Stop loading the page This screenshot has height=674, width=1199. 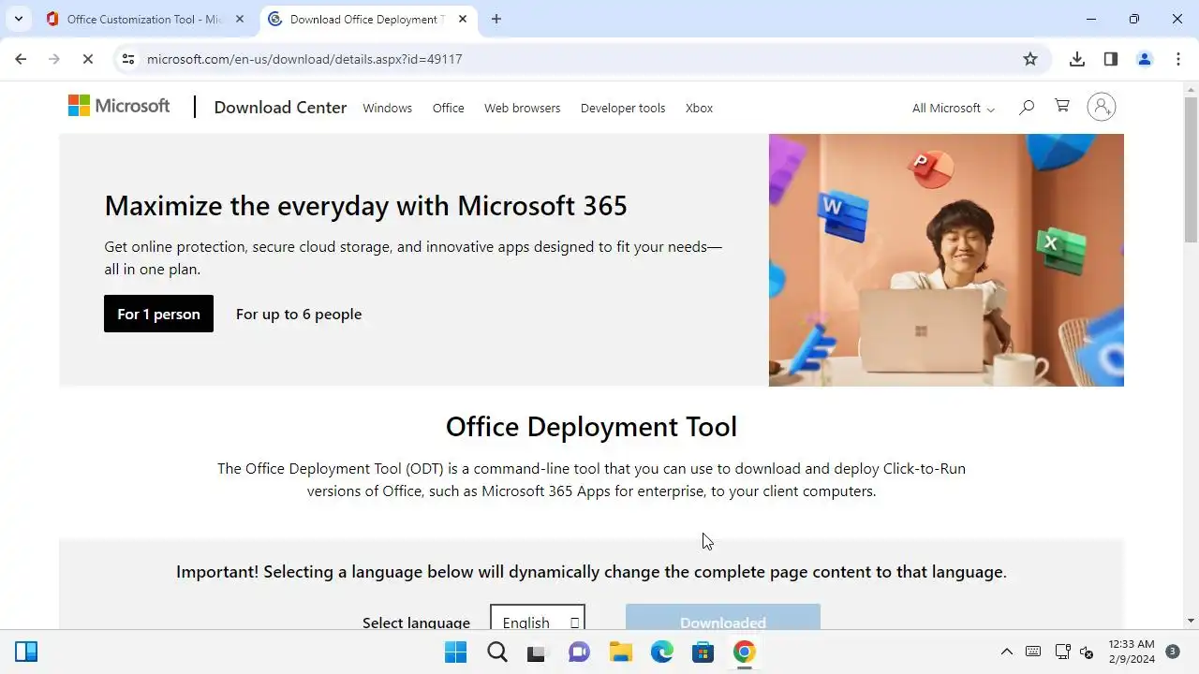point(87,59)
